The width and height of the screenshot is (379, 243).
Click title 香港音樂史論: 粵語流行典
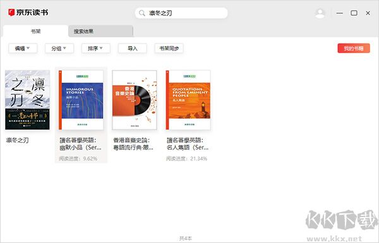coord(133,144)
